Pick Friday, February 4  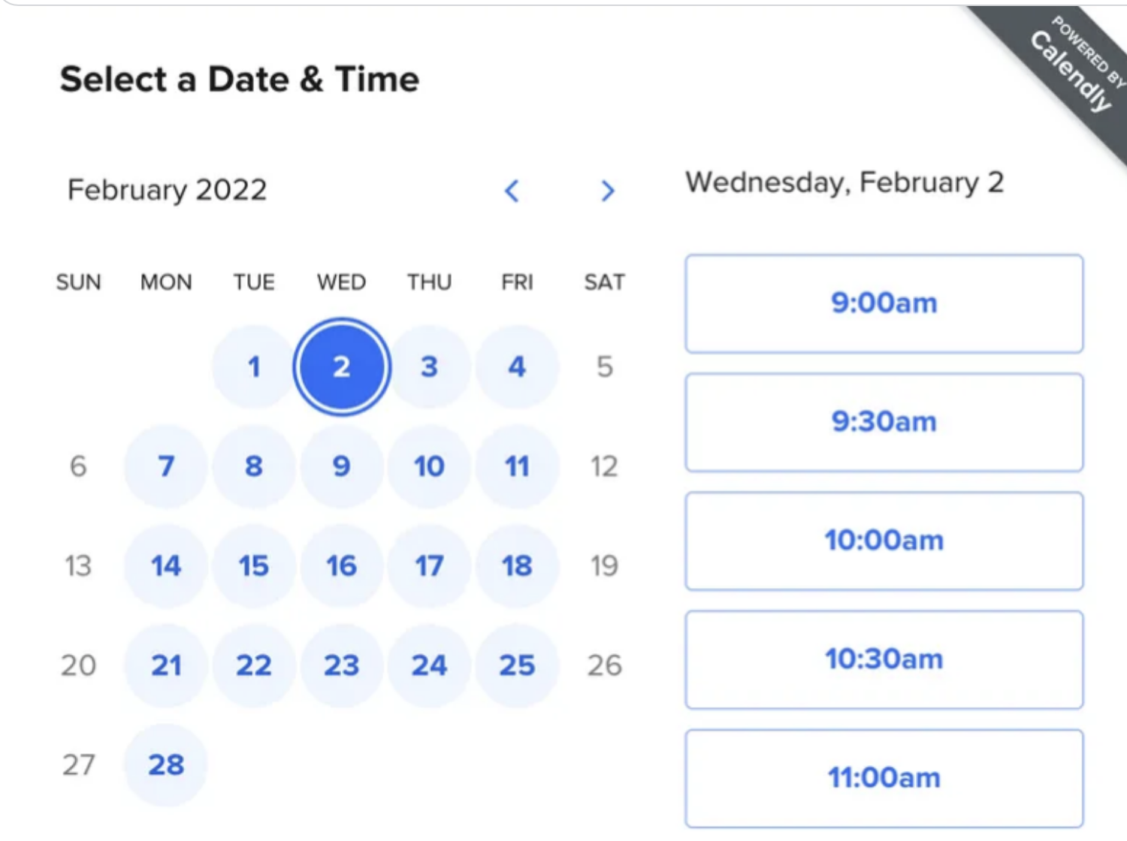(x=517, y=366)
